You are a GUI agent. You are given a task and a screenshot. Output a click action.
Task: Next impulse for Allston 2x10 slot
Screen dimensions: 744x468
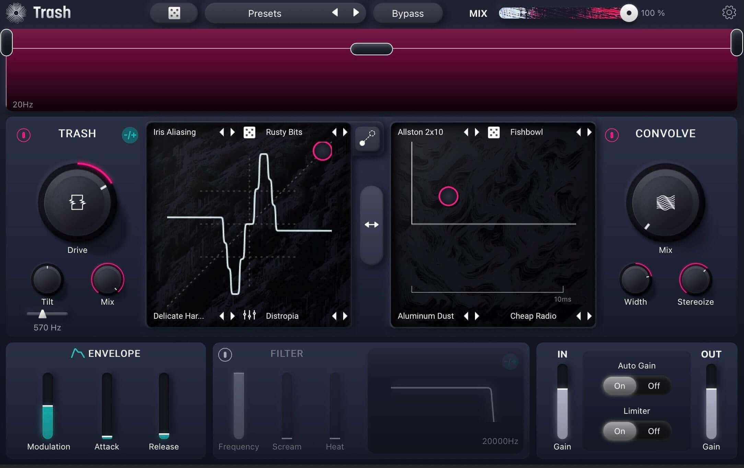[477, 132]
